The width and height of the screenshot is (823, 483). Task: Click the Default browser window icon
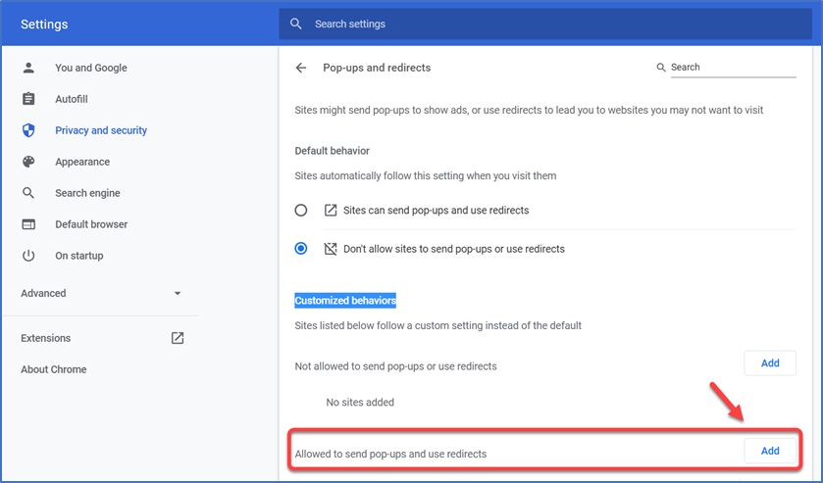click(28, 224)
